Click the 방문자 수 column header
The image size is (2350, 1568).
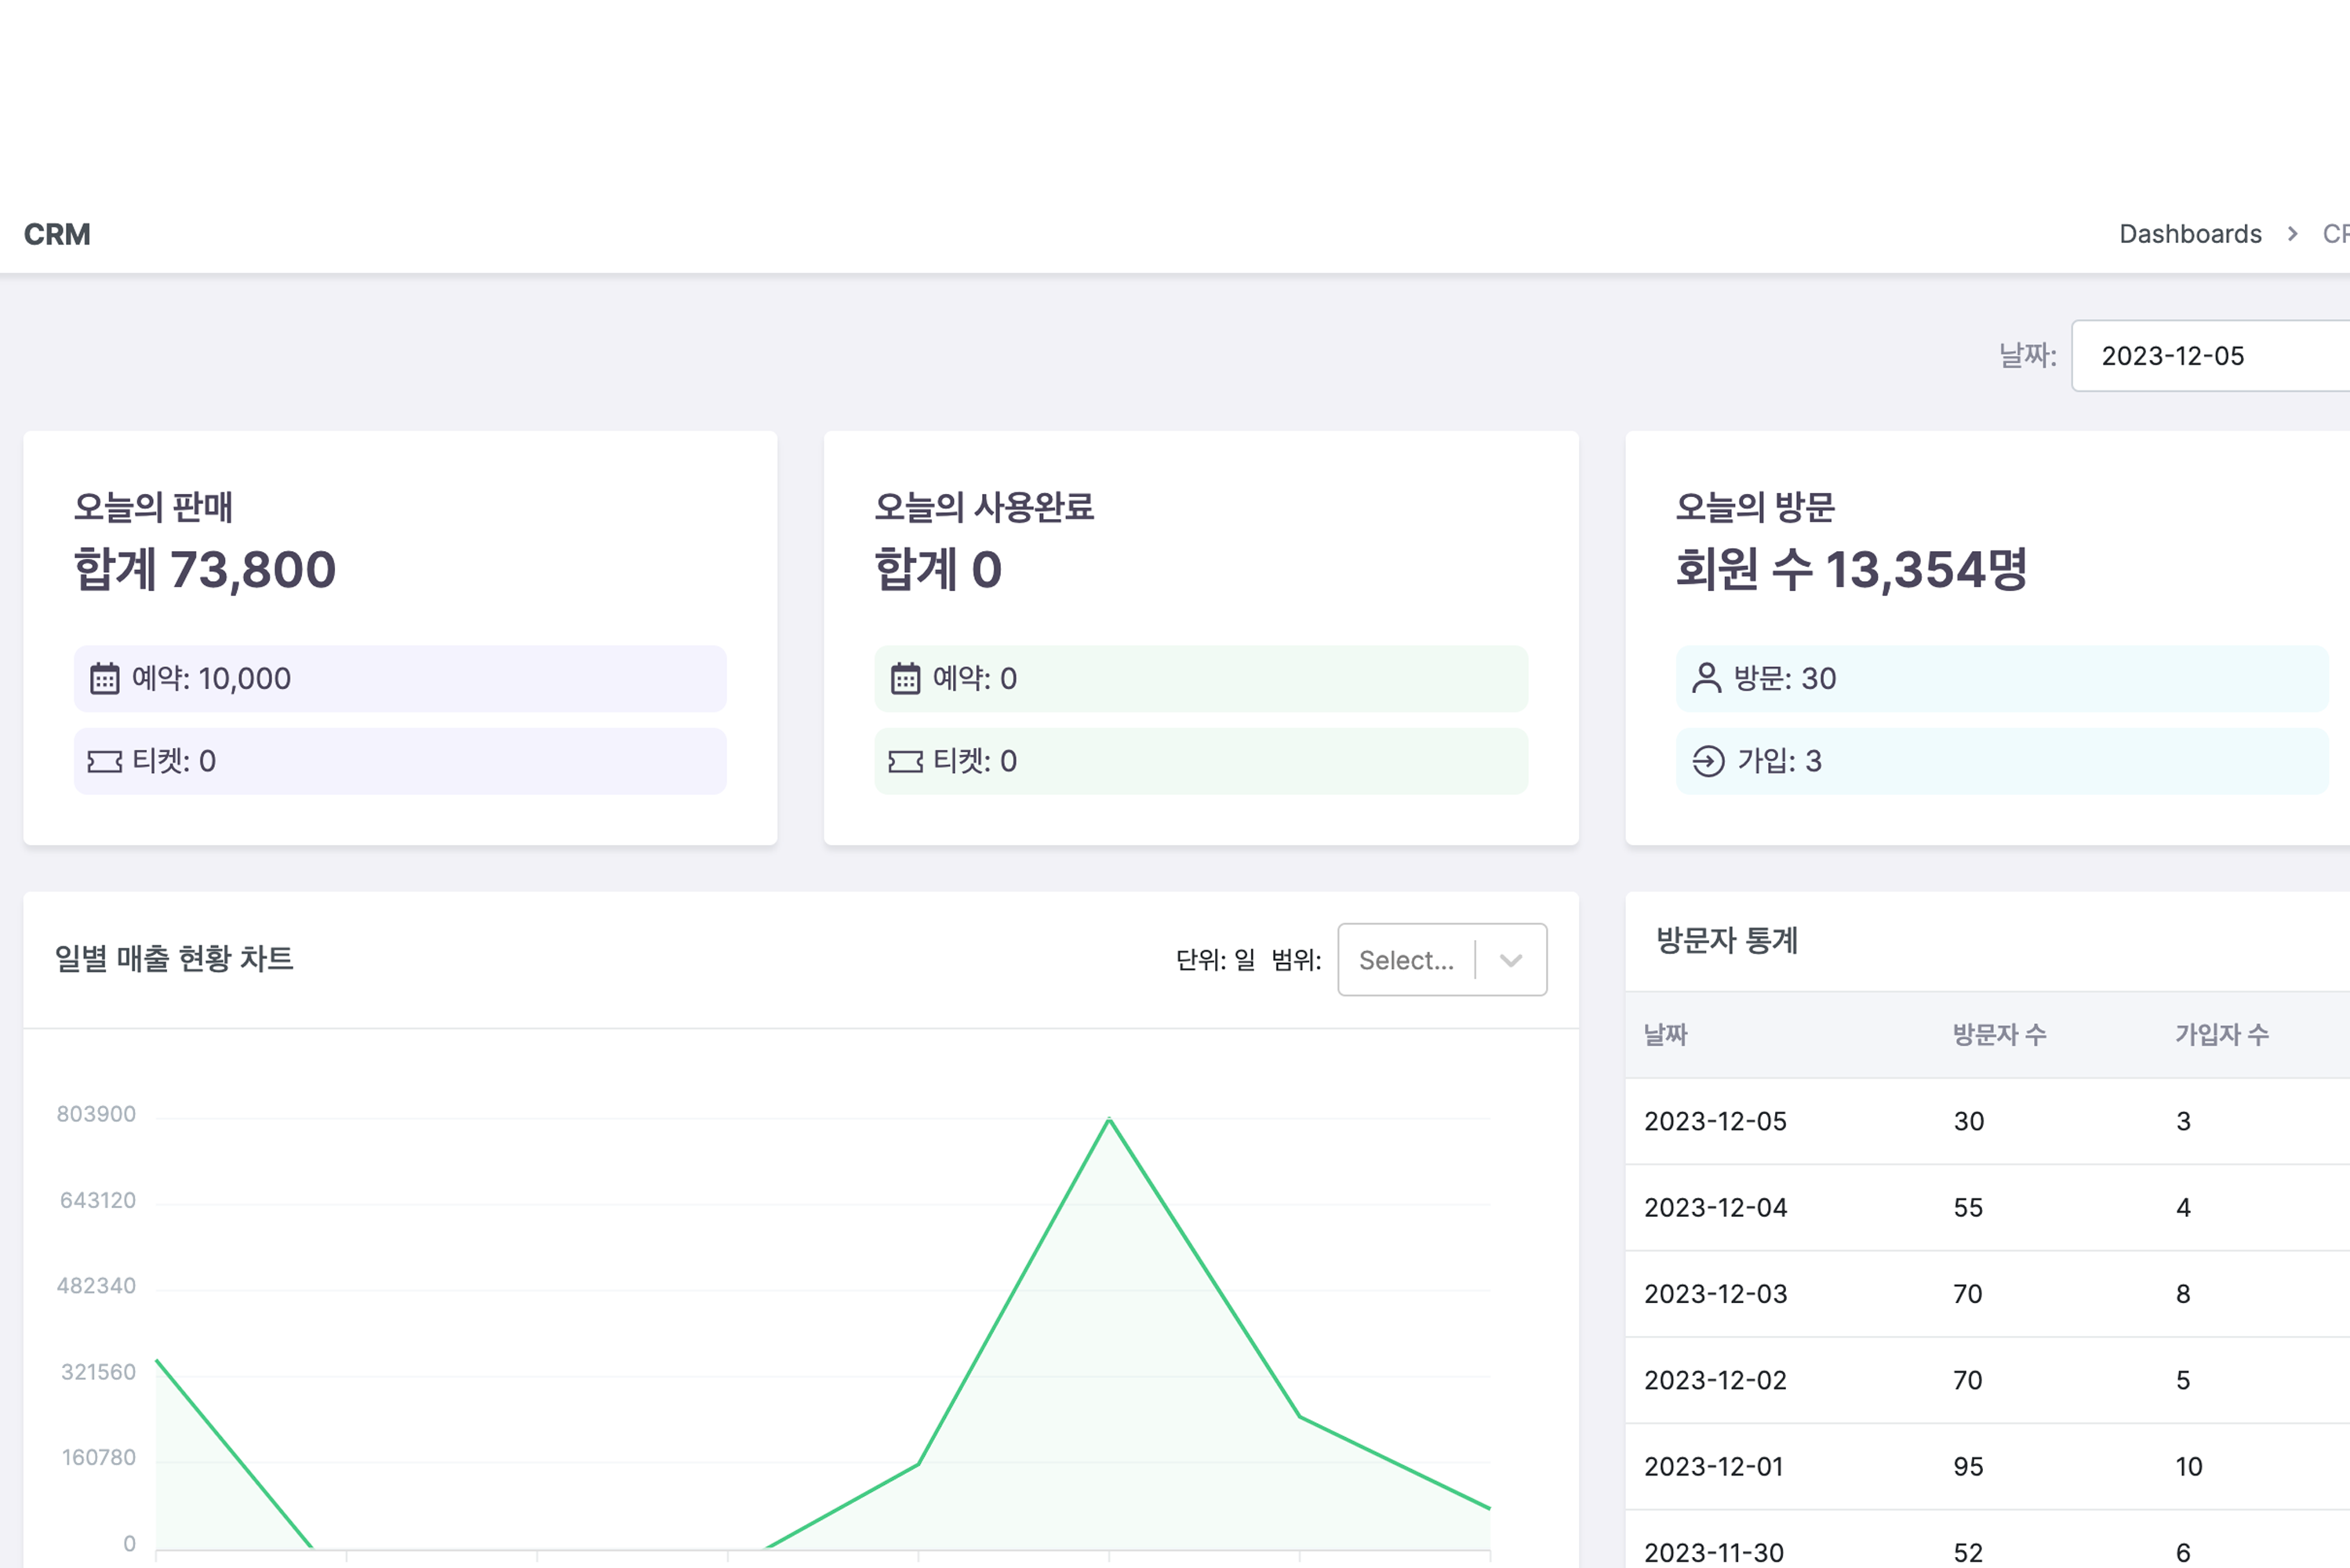coord(2000,1035)
